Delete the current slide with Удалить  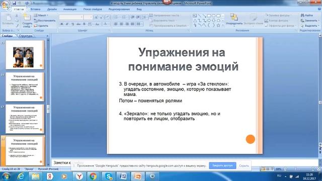tap(41, 26)
